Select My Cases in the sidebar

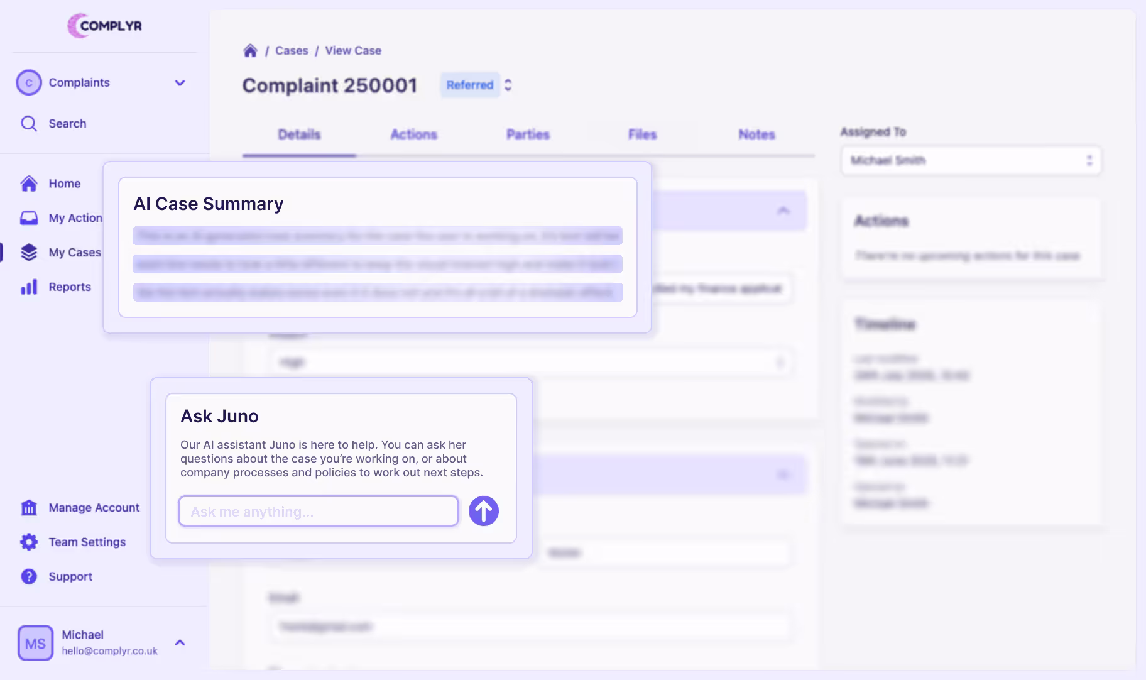[x=75, y=252]
